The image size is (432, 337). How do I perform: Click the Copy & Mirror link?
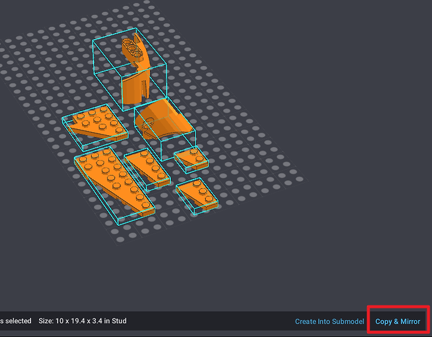398,321
